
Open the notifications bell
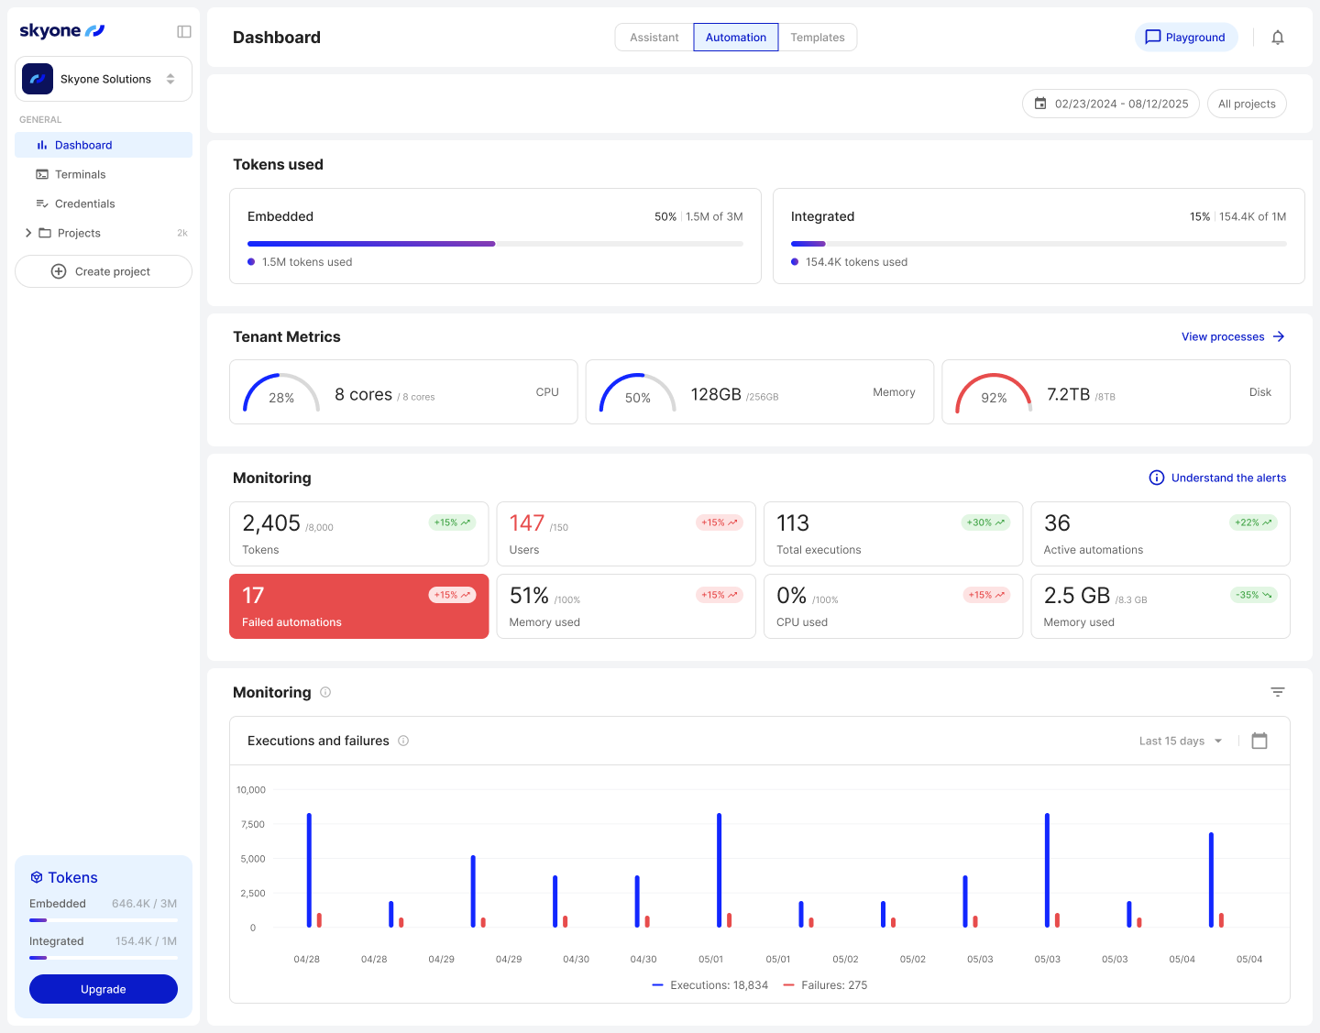pos(1278,38)
